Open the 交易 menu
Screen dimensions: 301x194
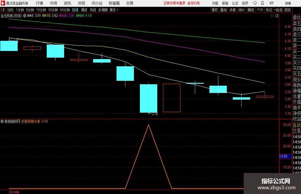click(x=130, y=3)
